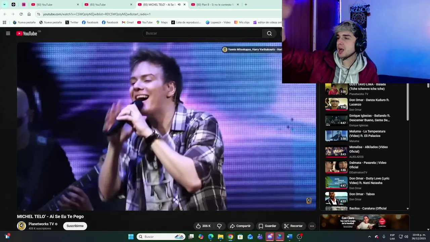Open the Planetworks TV channel avatar
This screenshot has height=242, width=430.
pyautogui.click(x=21, y=226)
